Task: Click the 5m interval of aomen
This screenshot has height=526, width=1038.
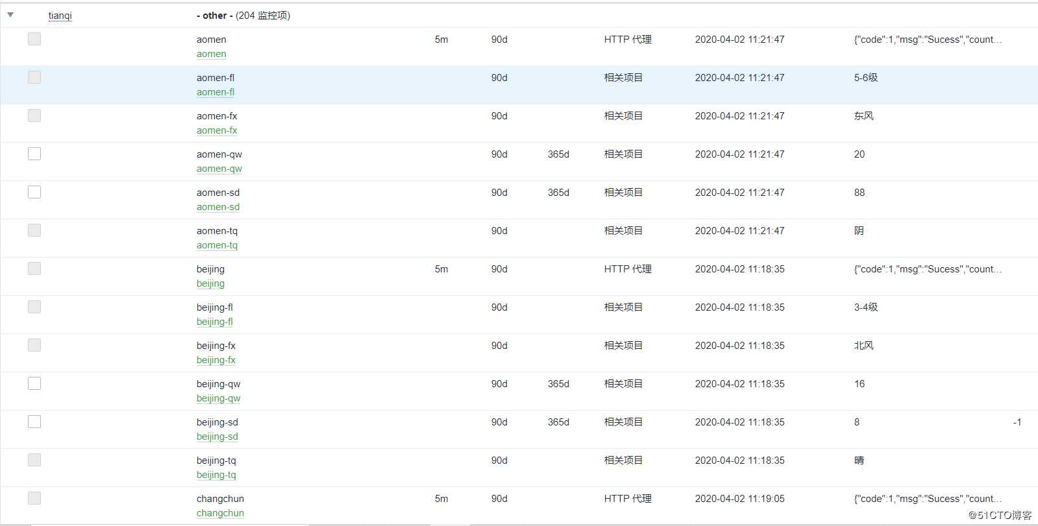Action: [x=441, y=40]
